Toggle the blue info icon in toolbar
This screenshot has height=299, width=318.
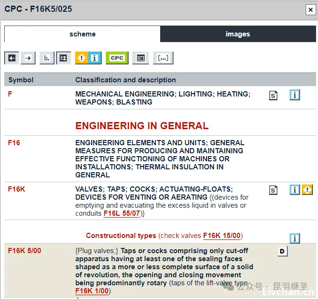point(95,58)
